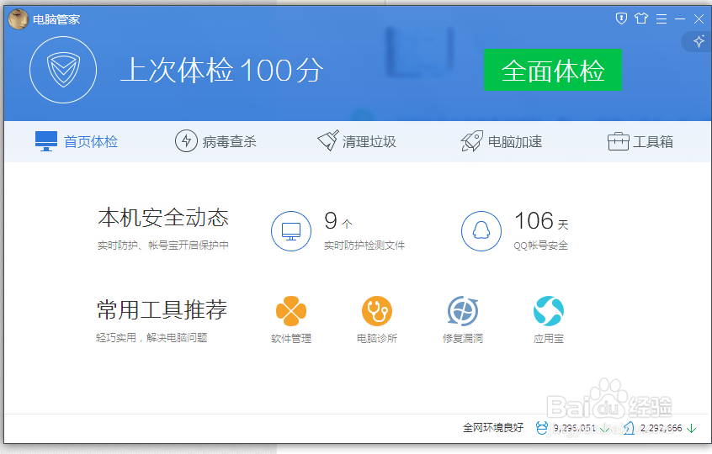Click the 9个 detected files count

(338, 221)
